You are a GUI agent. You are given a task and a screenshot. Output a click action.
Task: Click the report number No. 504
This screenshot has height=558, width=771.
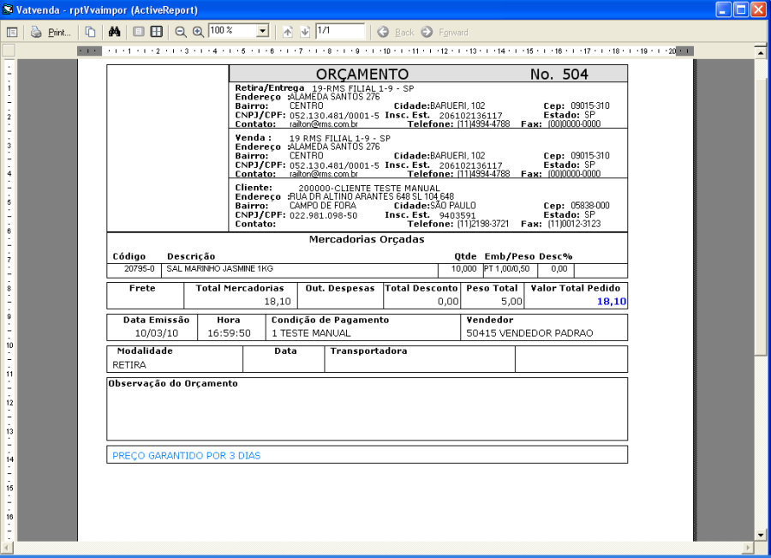coord(559,75)
